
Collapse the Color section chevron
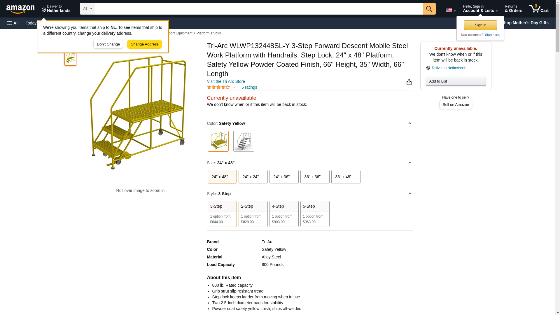409,123
